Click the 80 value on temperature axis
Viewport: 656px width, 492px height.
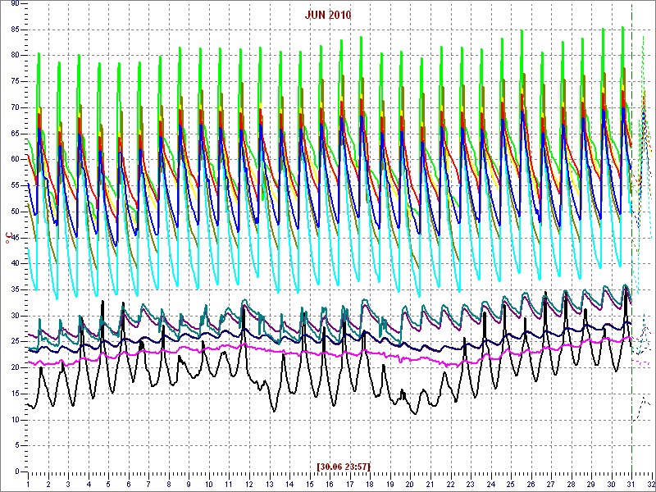coord(15,56)
